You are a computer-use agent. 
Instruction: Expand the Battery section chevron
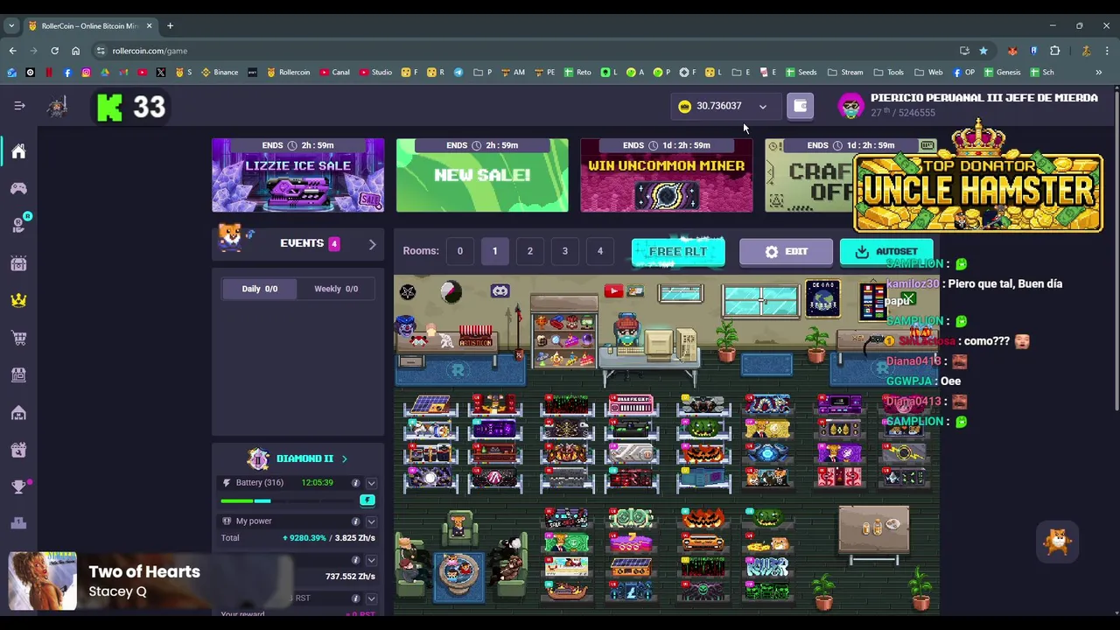[371, 483]
